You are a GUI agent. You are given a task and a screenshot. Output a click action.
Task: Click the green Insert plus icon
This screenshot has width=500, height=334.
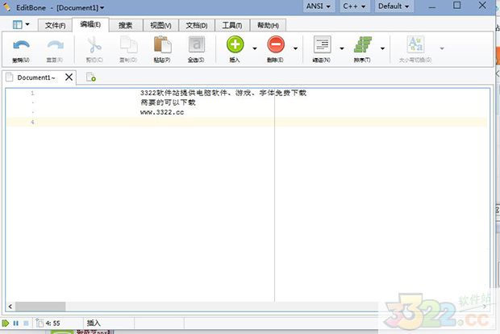[x=235, y=44]
